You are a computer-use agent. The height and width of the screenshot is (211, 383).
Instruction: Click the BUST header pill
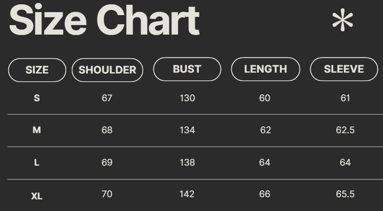click(187, 69)
